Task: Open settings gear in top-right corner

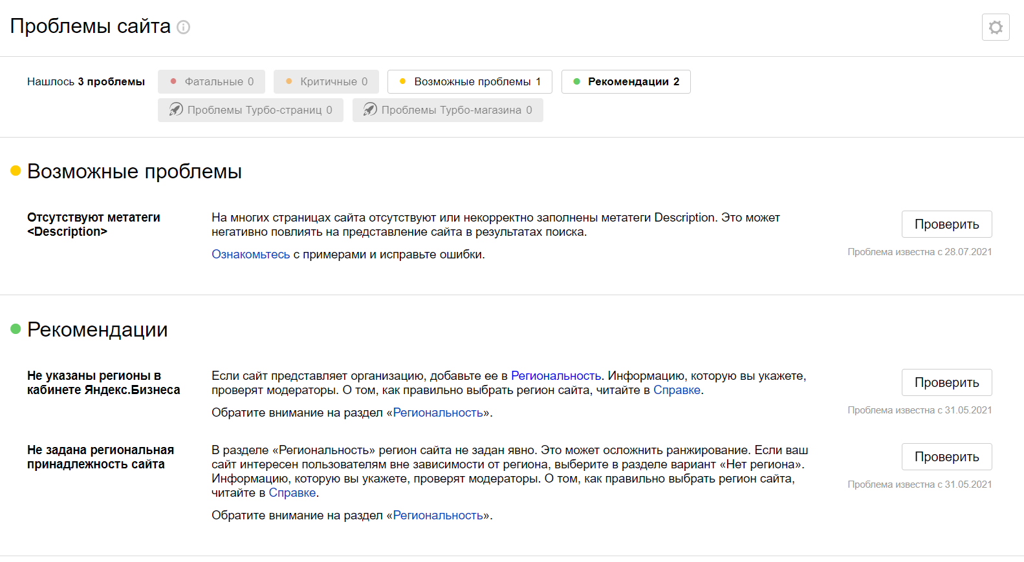Action: (x=996, y=27)
